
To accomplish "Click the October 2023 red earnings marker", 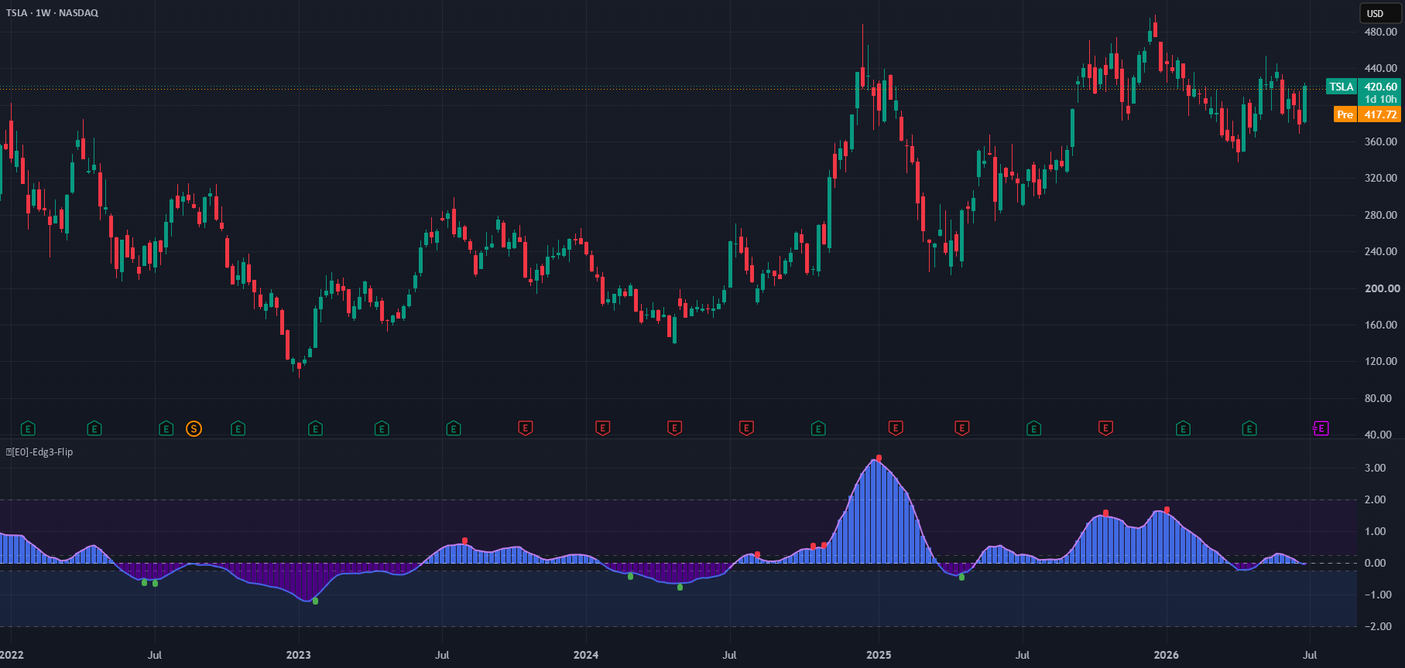I will click(526, 428).
